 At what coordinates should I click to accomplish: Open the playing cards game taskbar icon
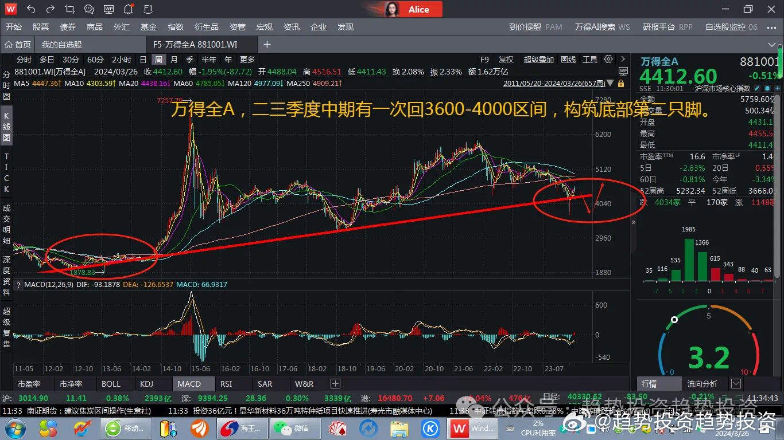[337, 428]
